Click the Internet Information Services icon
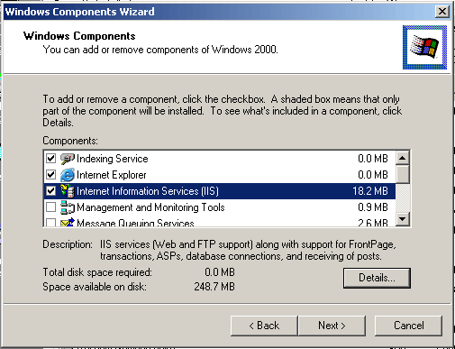This screenshot has height=349, width=455. tap(68, 191)
